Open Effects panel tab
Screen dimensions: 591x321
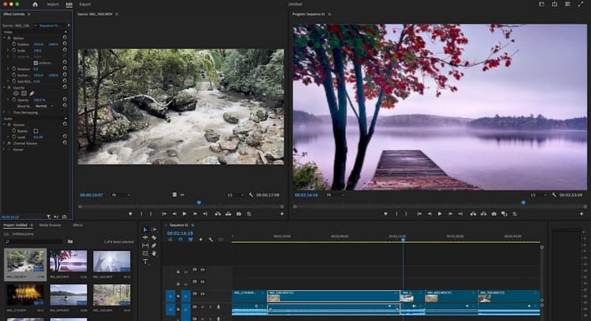78,225
